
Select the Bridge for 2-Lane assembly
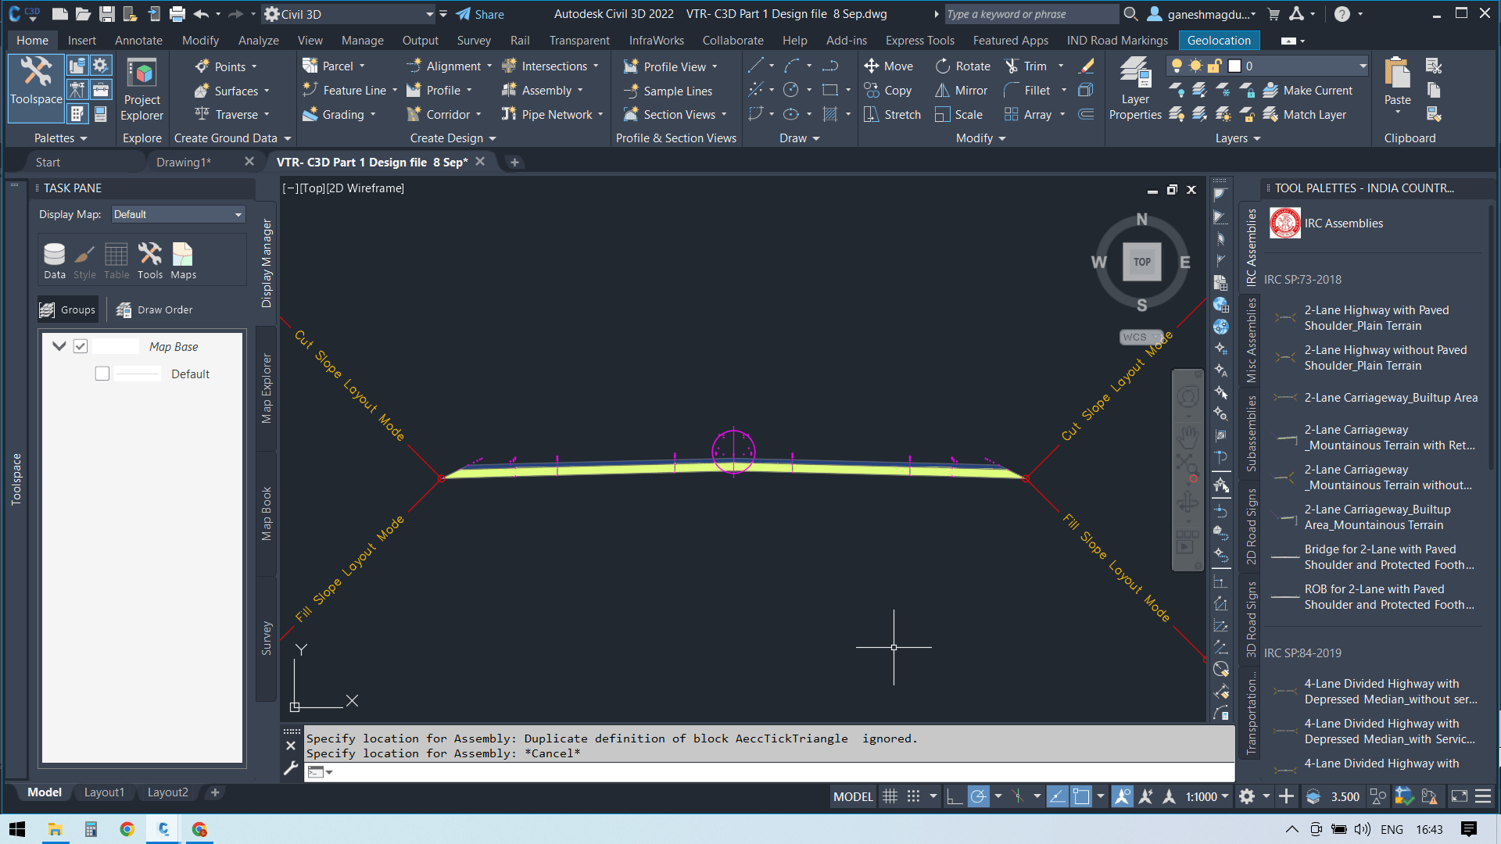pos(1388,556)
